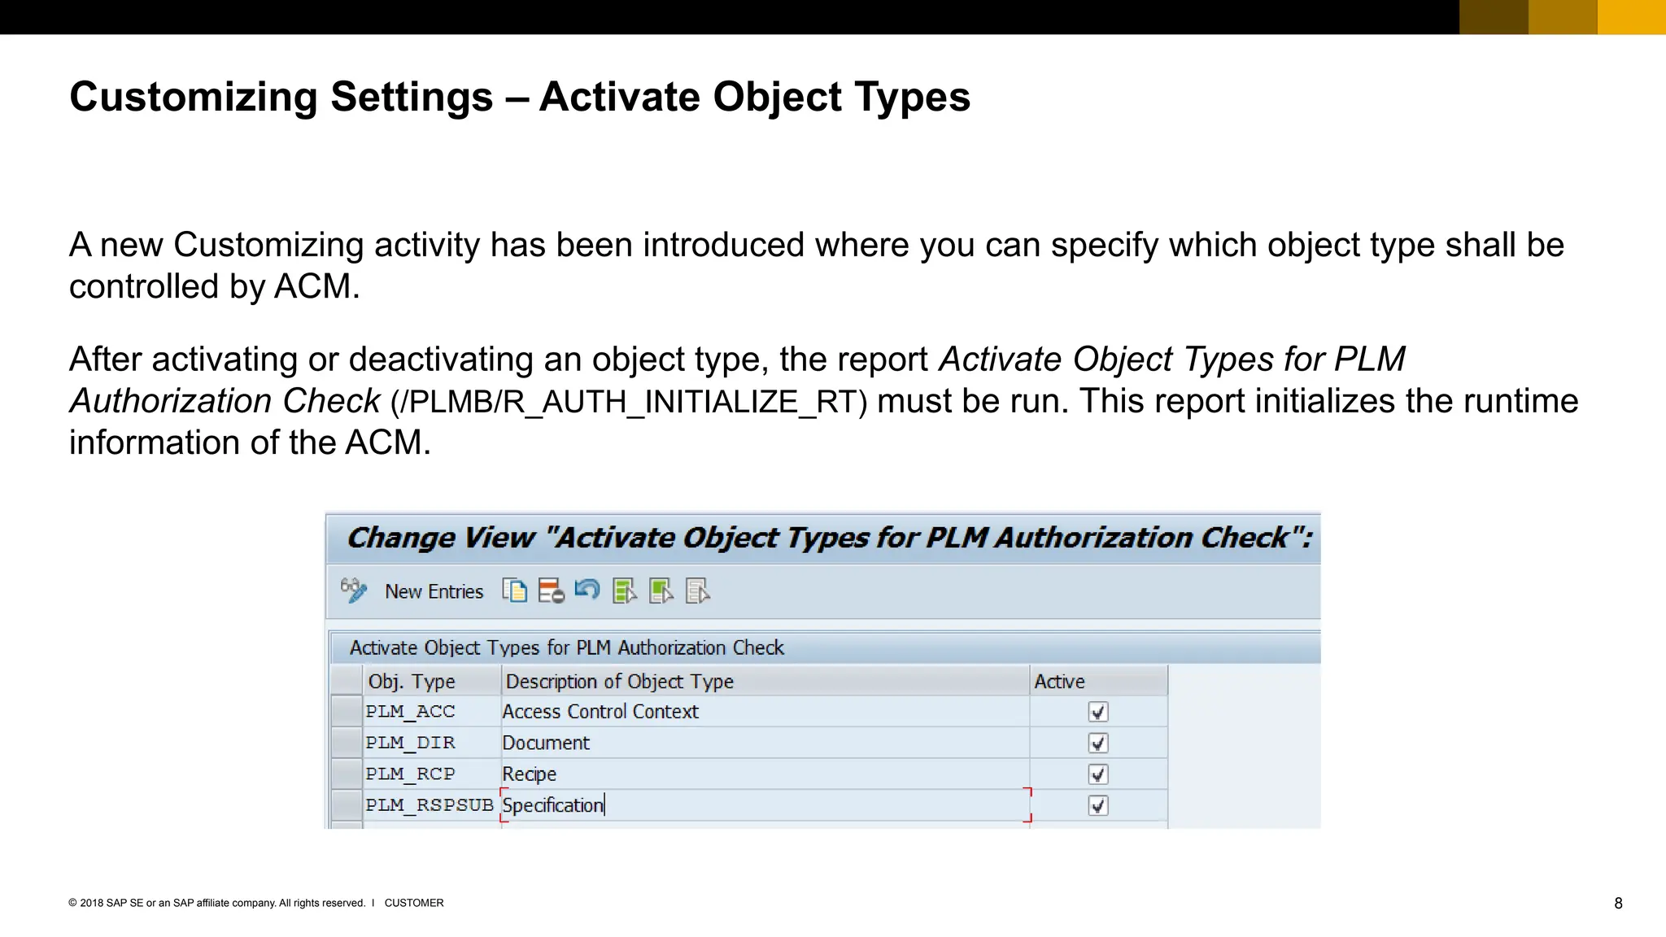Image resolution: width=1666 pixels, height=937 pixels.
Task: Click the Active column header
Action: coord(1099,681)
